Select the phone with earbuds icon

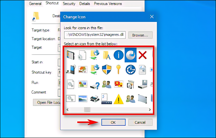tap(71, 69)
